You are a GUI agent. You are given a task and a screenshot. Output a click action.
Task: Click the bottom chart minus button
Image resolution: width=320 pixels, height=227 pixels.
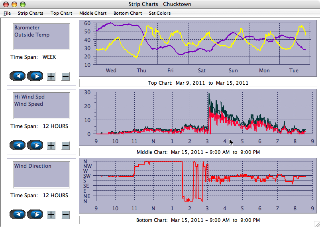pos(66,215)
